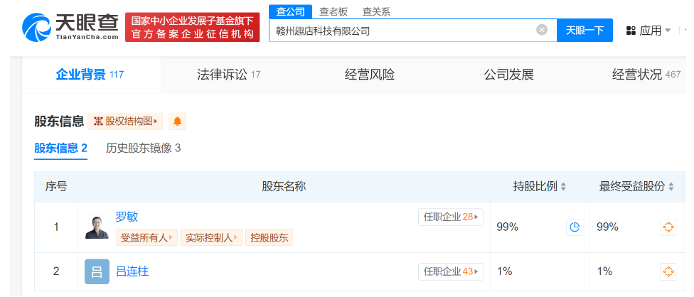Open the beneficial share structure icon for 罗敏
Viewport: 694px width, 297px height.
click(668, 227)
